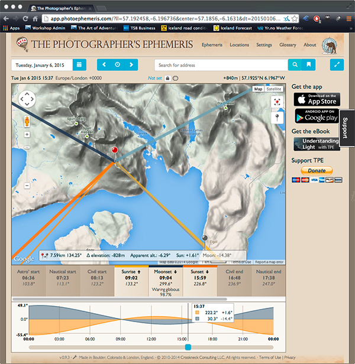Click the date field Tuesday, January 6, 2015
Viewport: 355px width, 364px height.
pos(42,65)
